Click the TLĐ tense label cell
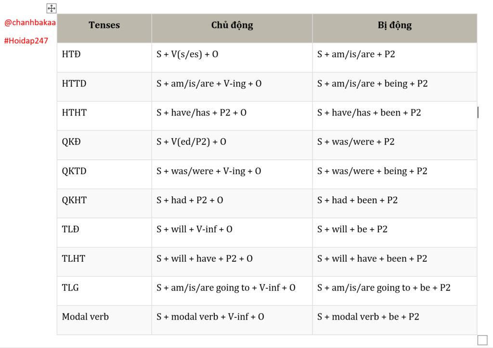 pos(104,232)
